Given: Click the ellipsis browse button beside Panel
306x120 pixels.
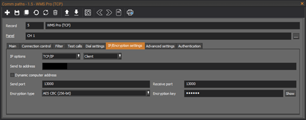Looking at the screenshot, I should (296, 36).
